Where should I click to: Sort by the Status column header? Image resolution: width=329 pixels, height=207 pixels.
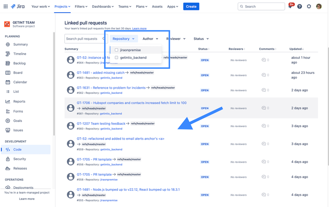point(204,49)
